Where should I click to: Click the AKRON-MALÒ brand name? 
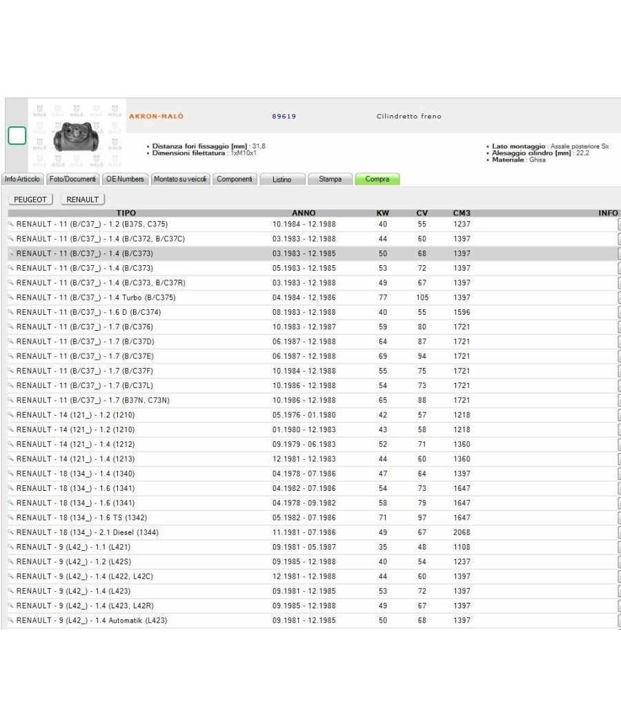pos(156,116)
